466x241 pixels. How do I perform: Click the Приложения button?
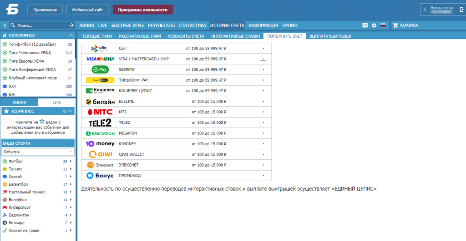tap(45, 10)
